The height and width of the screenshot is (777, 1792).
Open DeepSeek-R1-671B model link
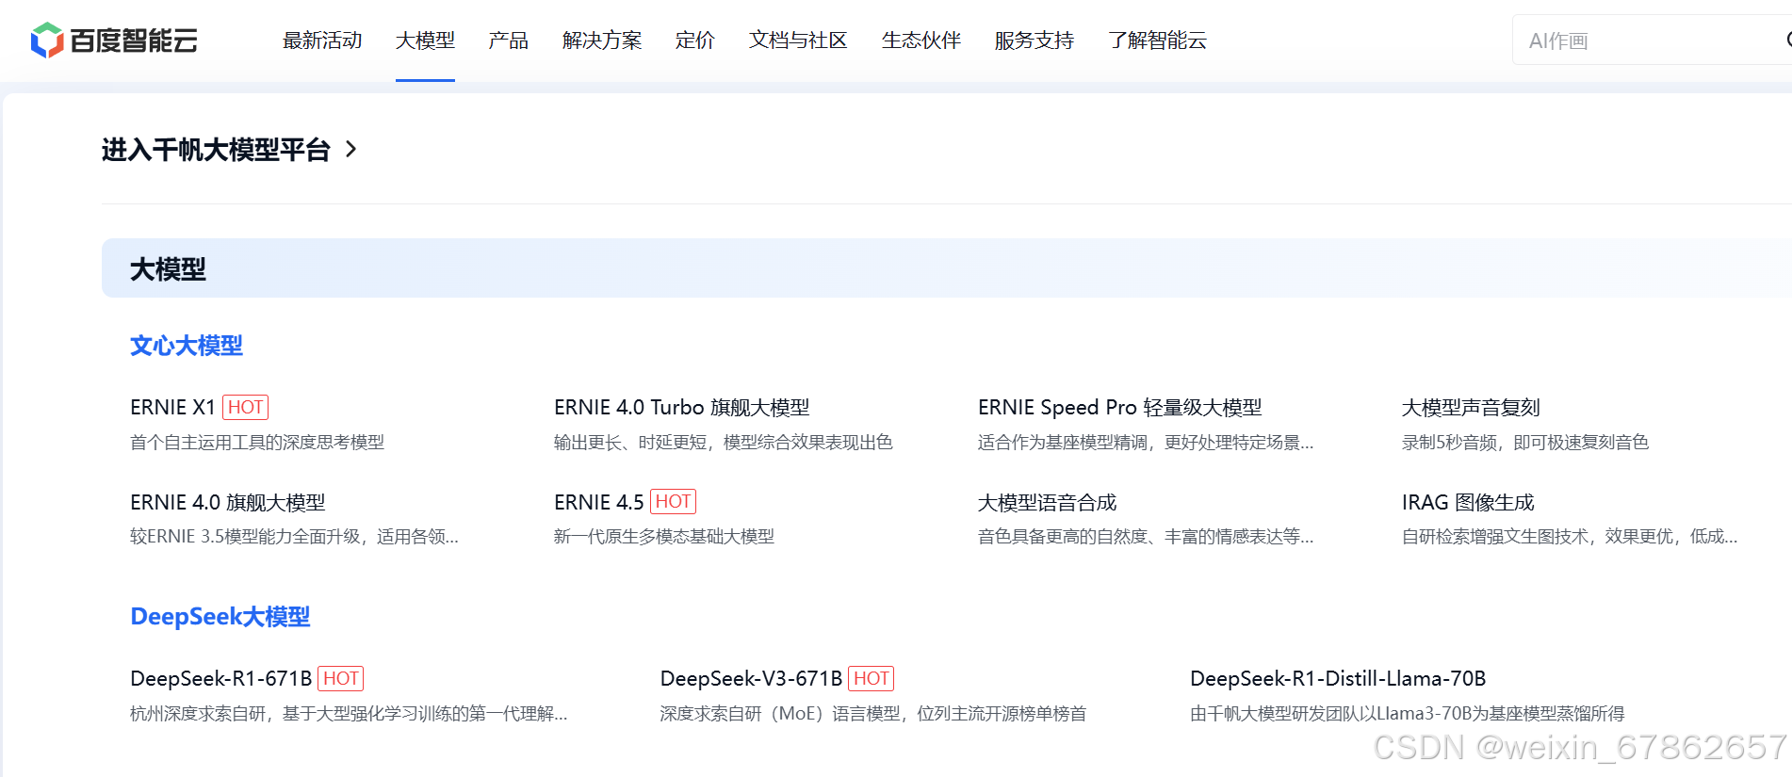point(221,678)
